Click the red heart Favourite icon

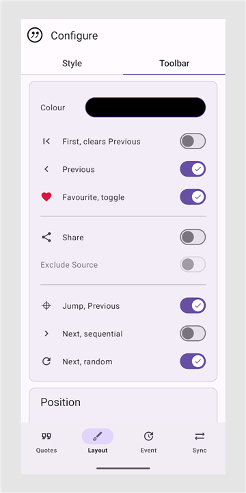(x=46, y=197)
